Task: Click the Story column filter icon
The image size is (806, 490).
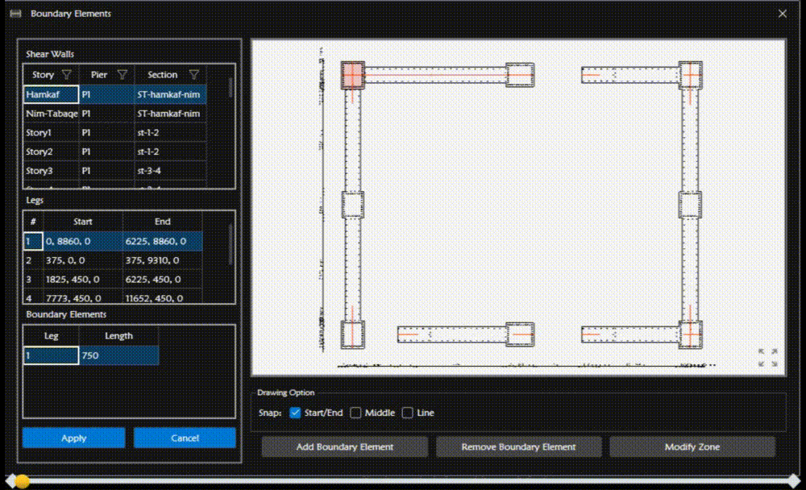Action: pyautogui.click(x=68, y=75)
